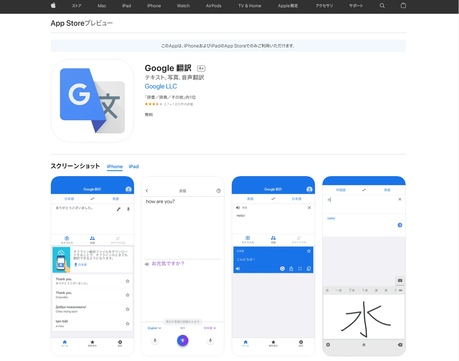Viewport: 459px width, 361px height.
Task: Open アクセサリ in the navigation bar
Action: point(324,6)
